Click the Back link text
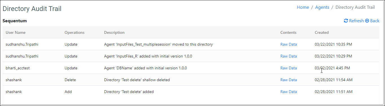Screen dimensions: 385x106 coord(375,21)
